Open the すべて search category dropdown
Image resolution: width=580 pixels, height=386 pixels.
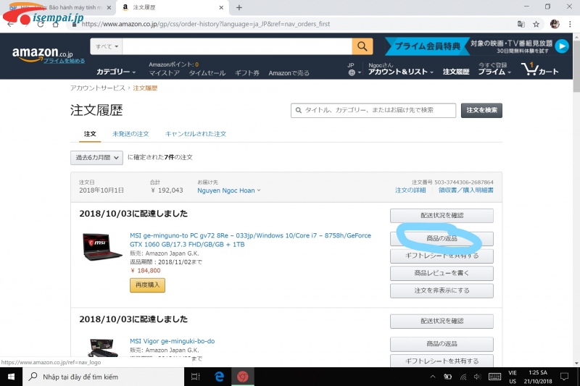coord(107,46)
